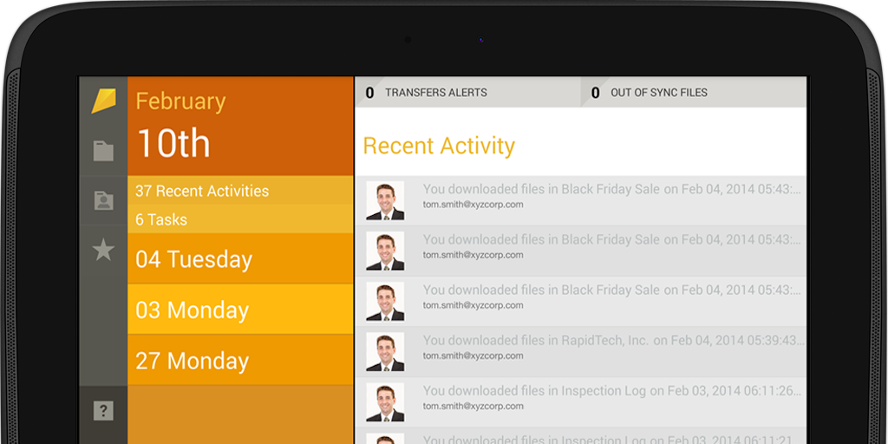Screen dimensions: 888x444
Task: Tap avatar of first Black Friday Sale activity
Action: tap(385, 201)
